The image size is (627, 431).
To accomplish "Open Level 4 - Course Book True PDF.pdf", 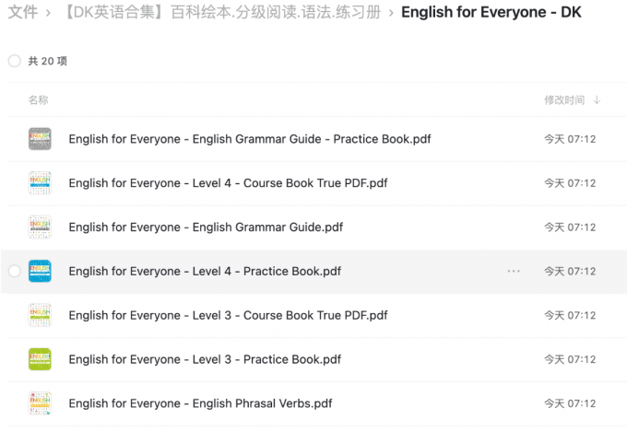I will click(228, 183).
